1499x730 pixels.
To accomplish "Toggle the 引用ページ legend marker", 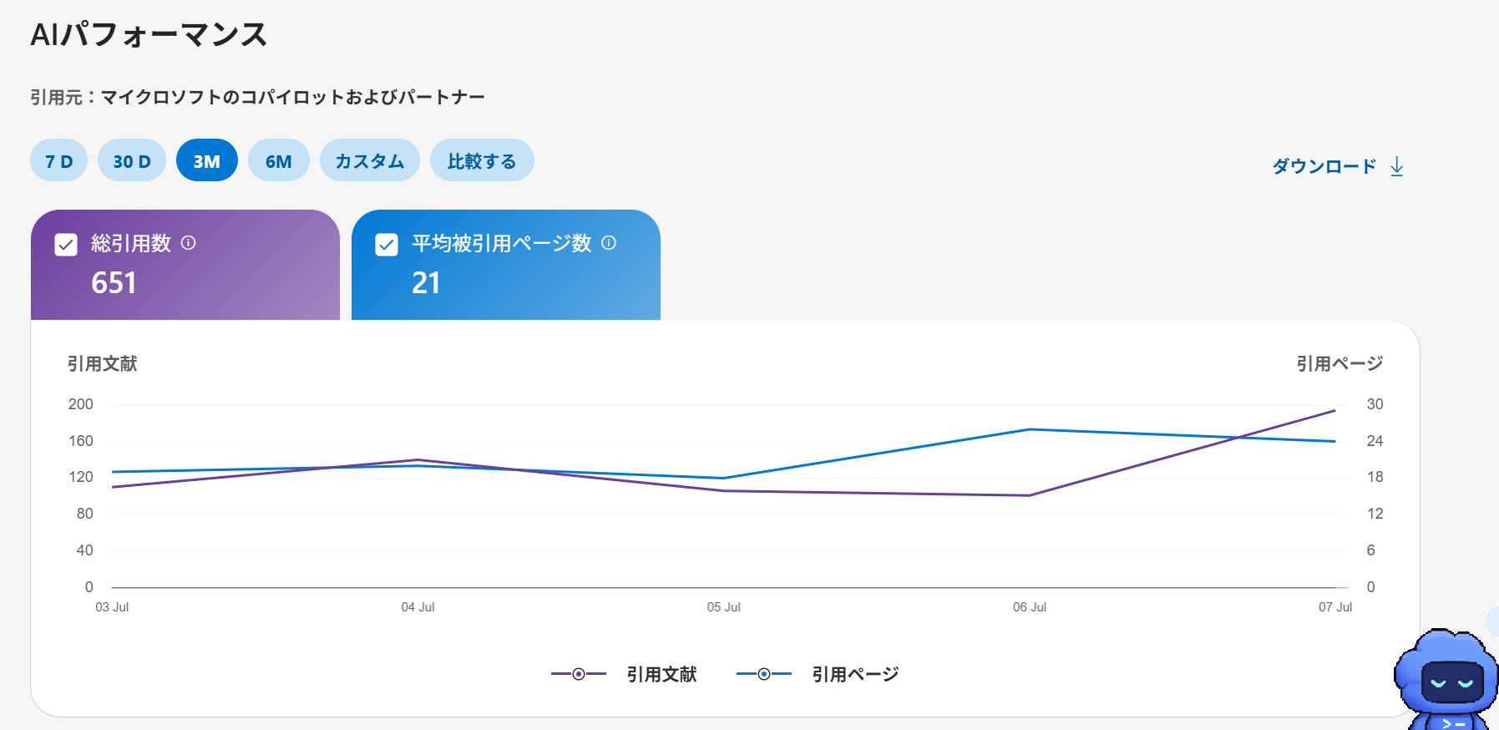I will [764, 674].
